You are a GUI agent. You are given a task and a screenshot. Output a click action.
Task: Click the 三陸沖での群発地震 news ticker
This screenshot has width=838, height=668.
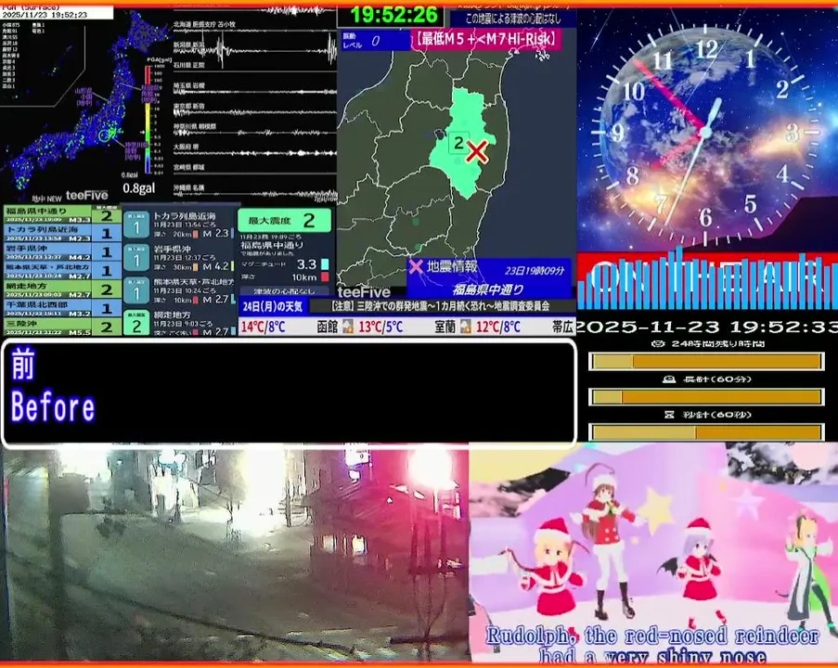[x=441, y=306]
